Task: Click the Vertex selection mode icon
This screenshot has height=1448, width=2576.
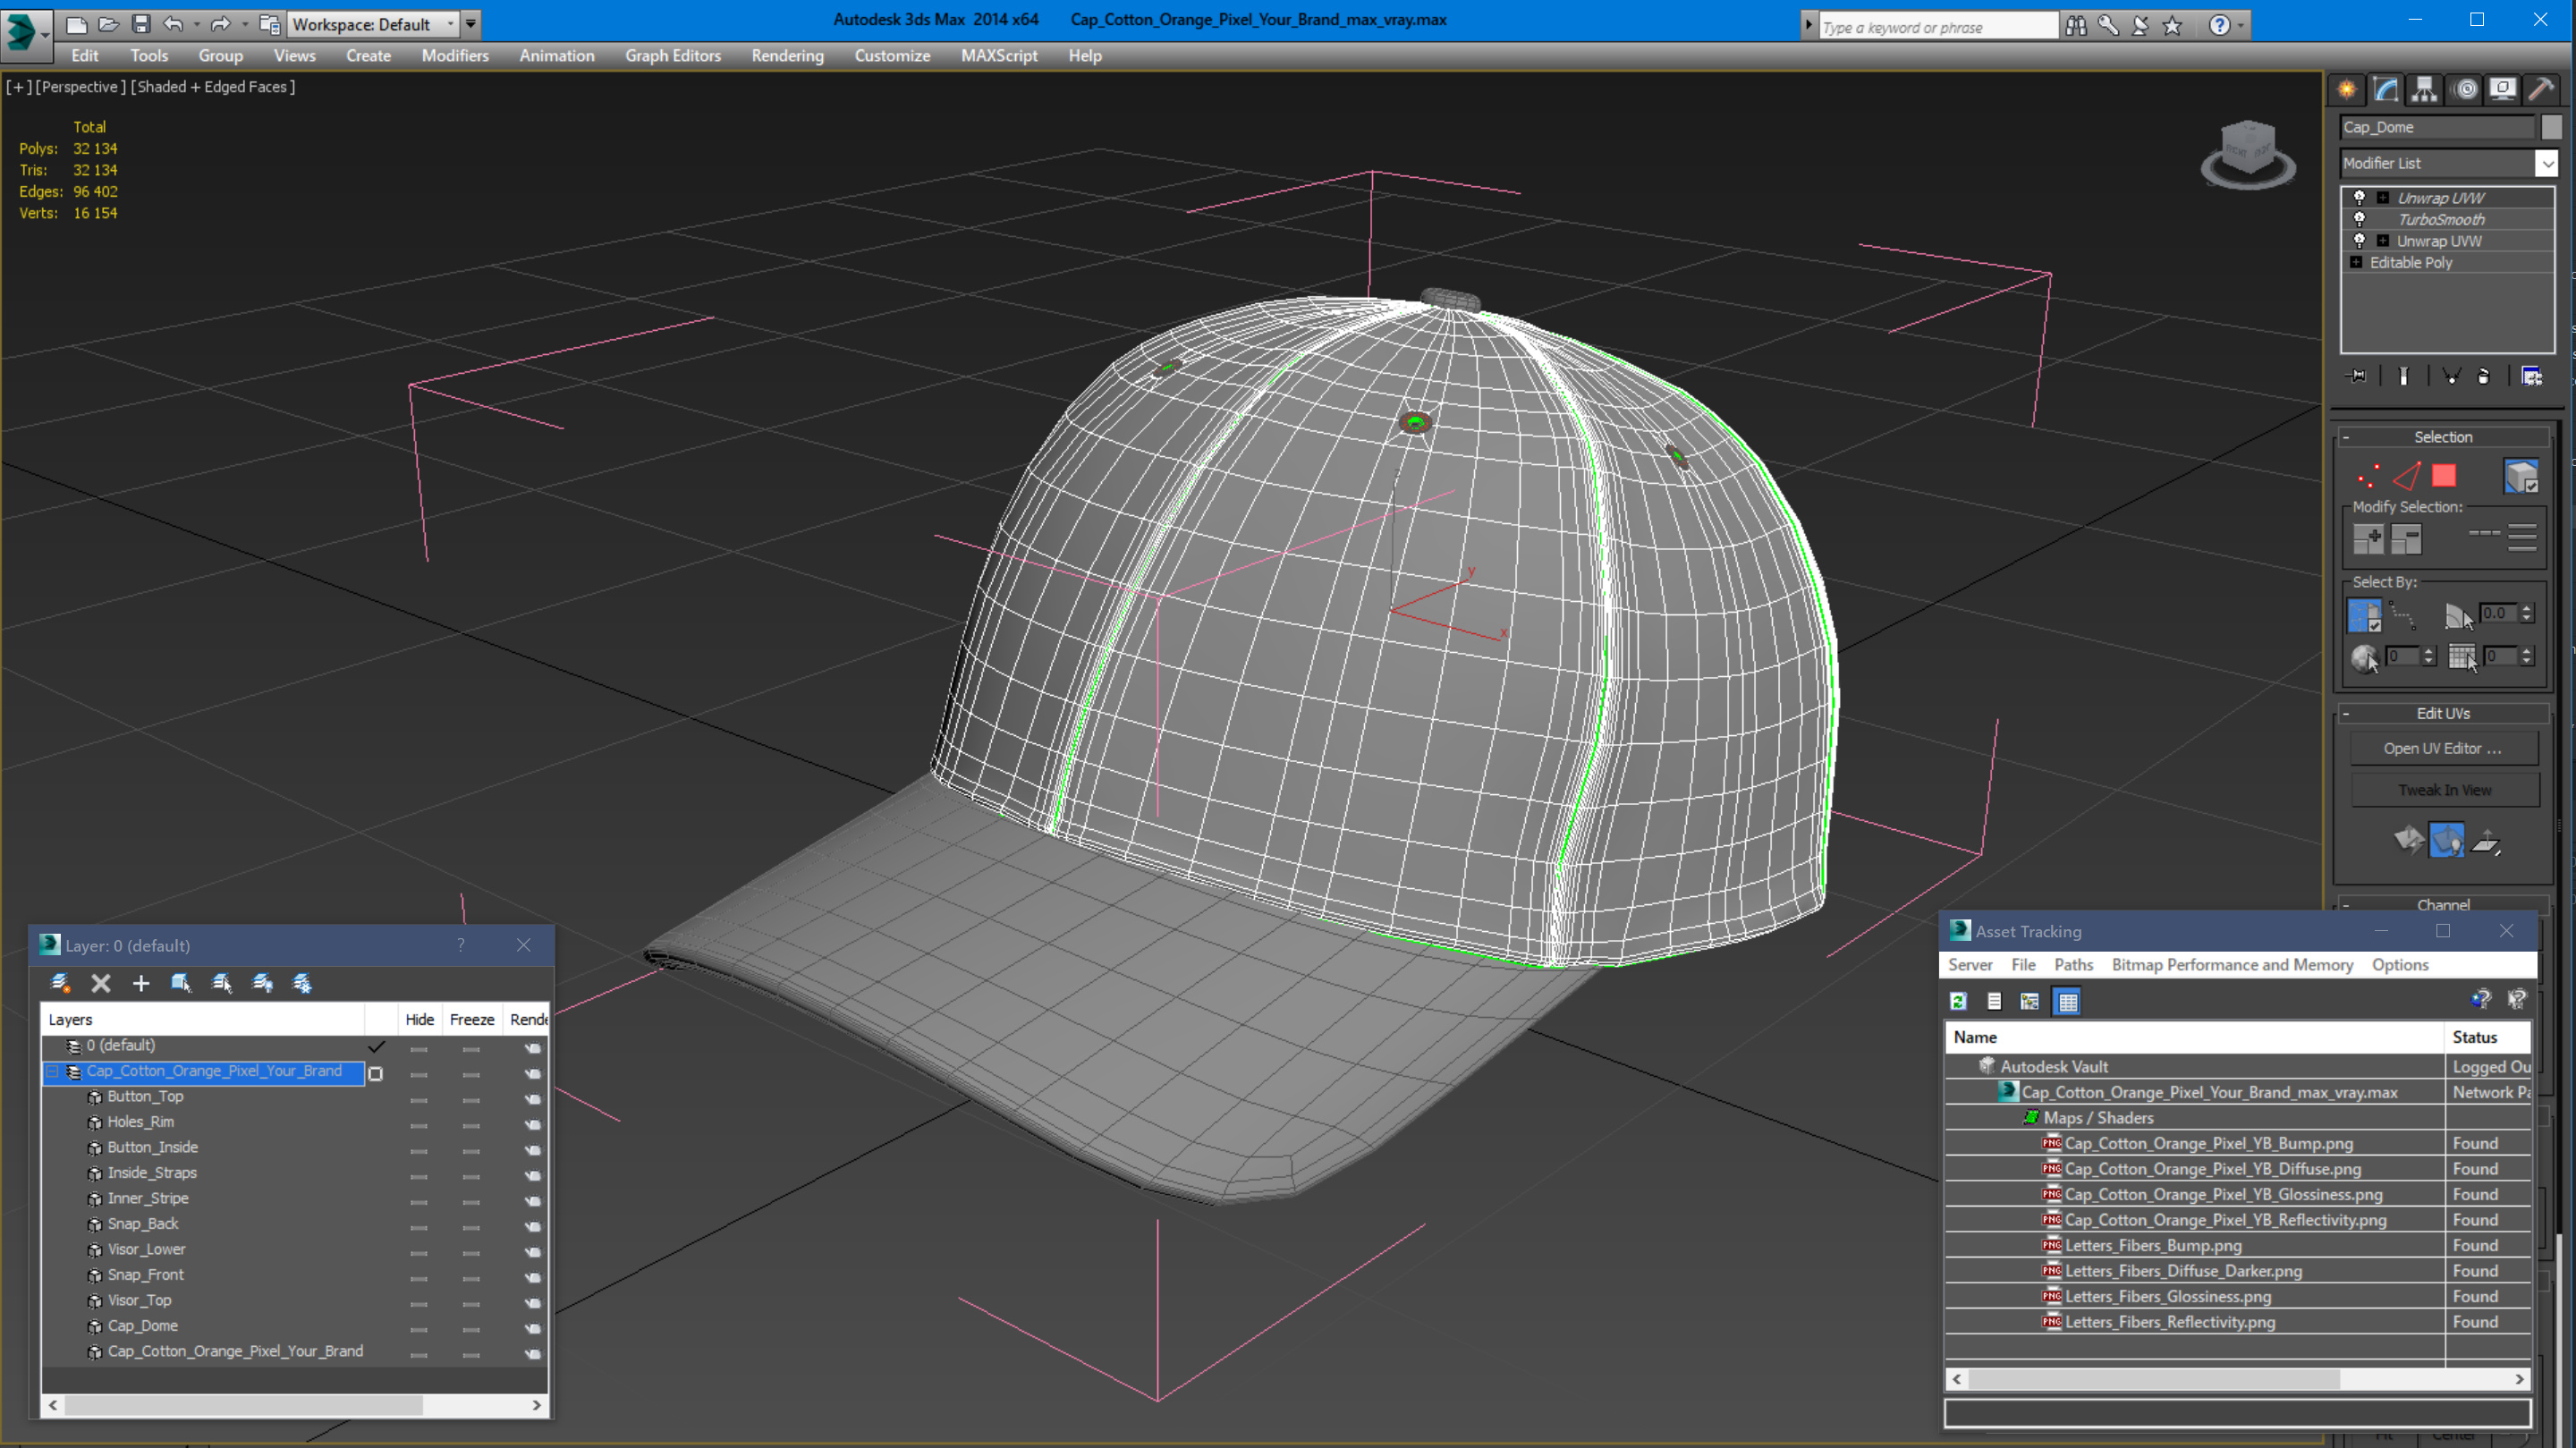Action: (2369, 476)
